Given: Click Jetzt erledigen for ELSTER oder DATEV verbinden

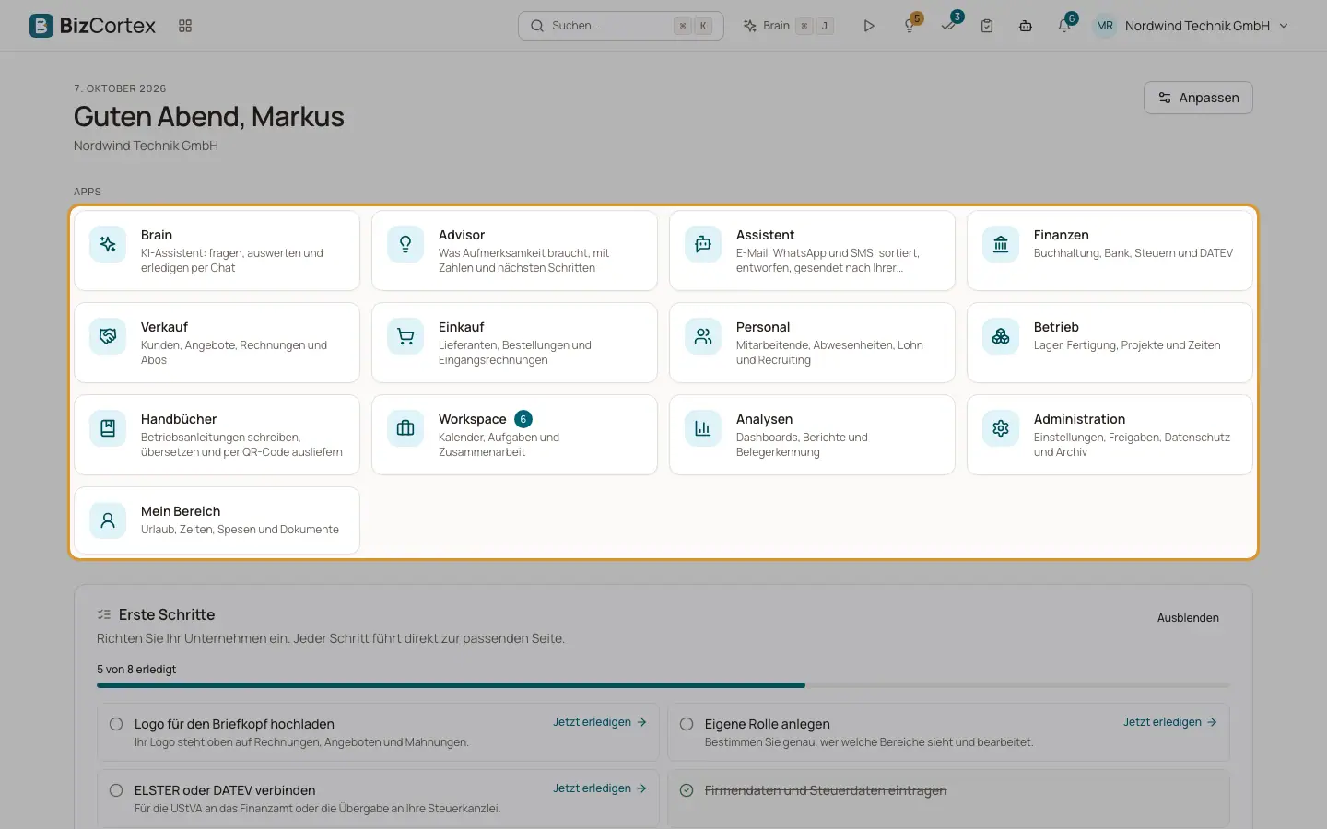Looking at the screenshot, I should coord(600,788).
